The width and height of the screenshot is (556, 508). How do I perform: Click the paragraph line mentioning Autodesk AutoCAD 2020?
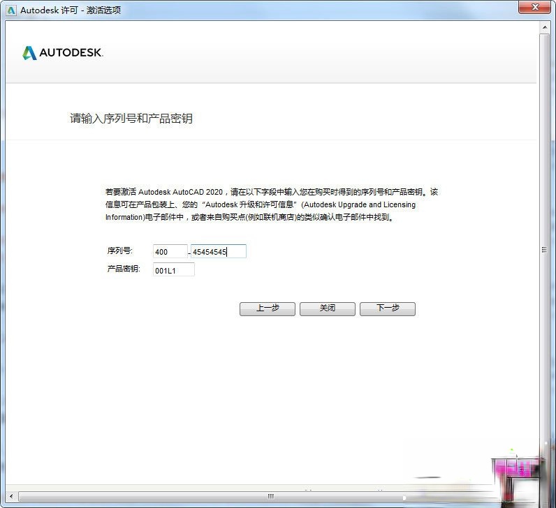point(272,192)
